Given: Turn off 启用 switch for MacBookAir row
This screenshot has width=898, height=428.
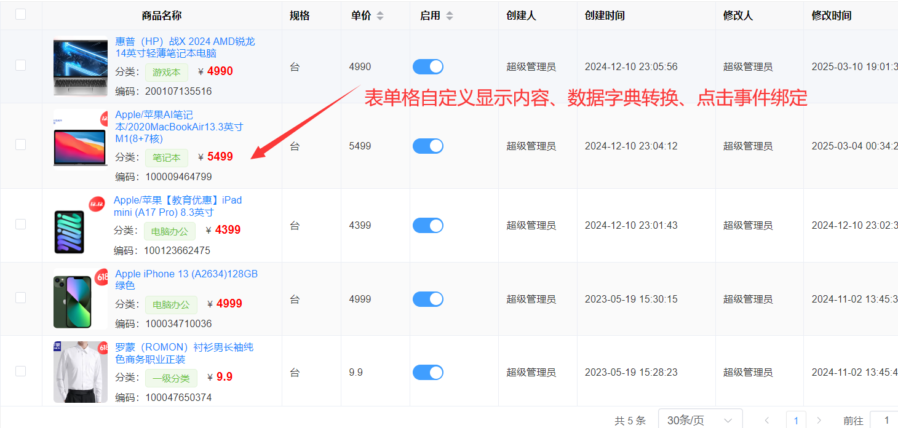Looking at the screenshot, I should pyautogui.click(x=428, y=146).
